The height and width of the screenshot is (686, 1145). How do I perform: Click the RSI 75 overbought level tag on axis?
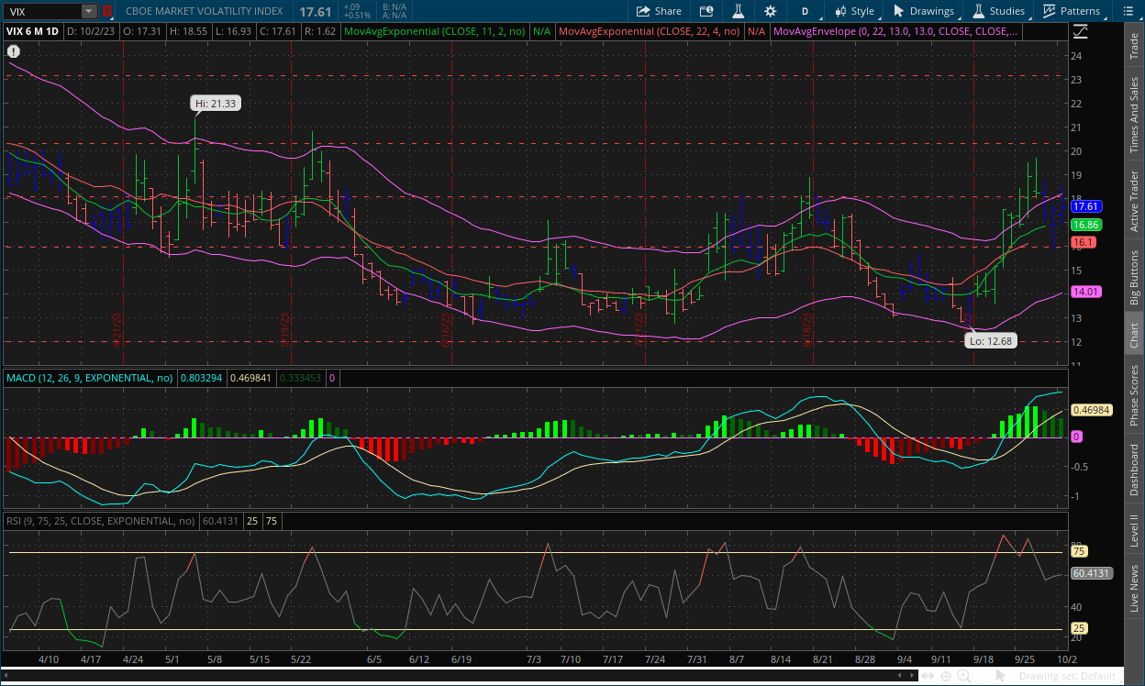[1079, 551]
